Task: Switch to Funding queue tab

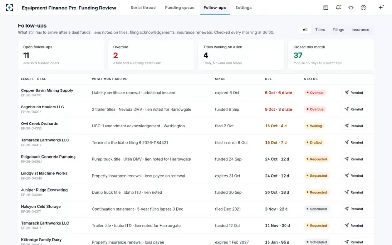Action: (x=180, y=8)
